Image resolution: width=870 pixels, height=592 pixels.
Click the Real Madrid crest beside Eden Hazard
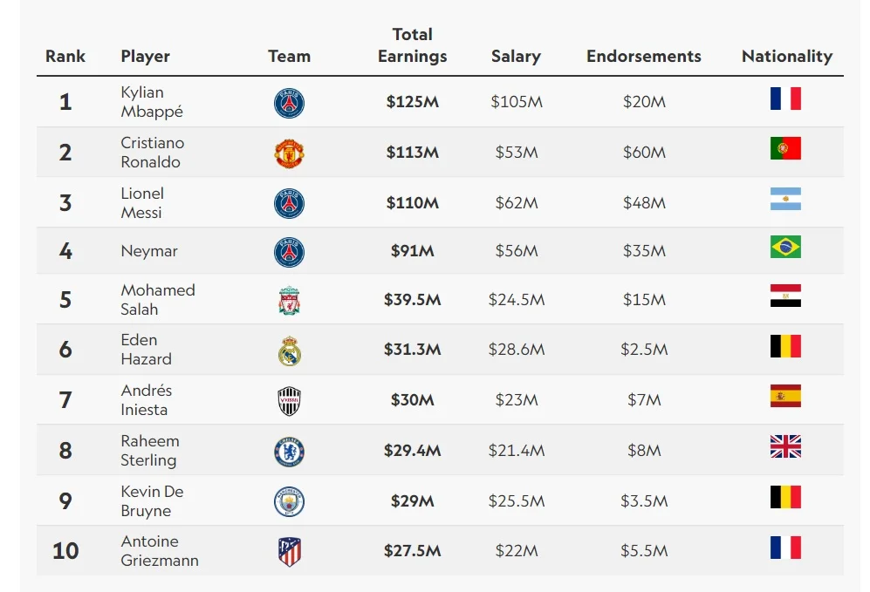tap(289, 350)
